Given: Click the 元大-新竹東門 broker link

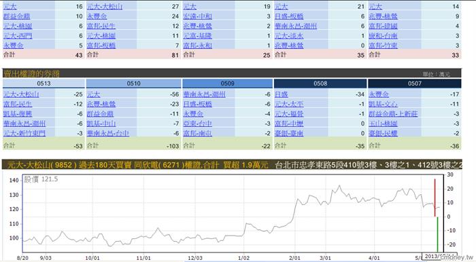Looking at the screenshot, I should [x=24, y=133].
